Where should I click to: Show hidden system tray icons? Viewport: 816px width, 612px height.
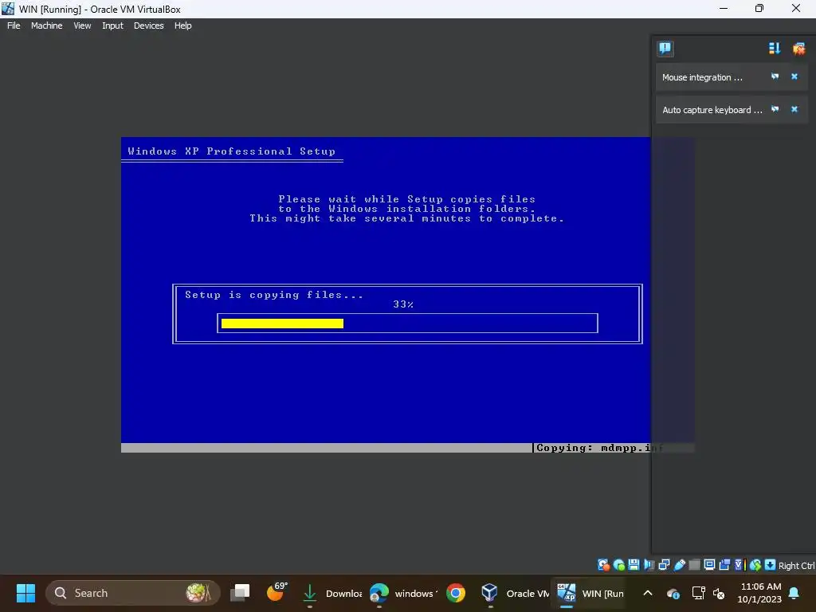[648, 593]
